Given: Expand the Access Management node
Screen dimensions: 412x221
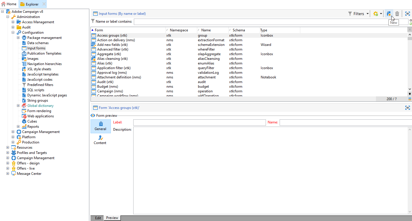Looking at the screenshot, I should [x=13, y=22].
